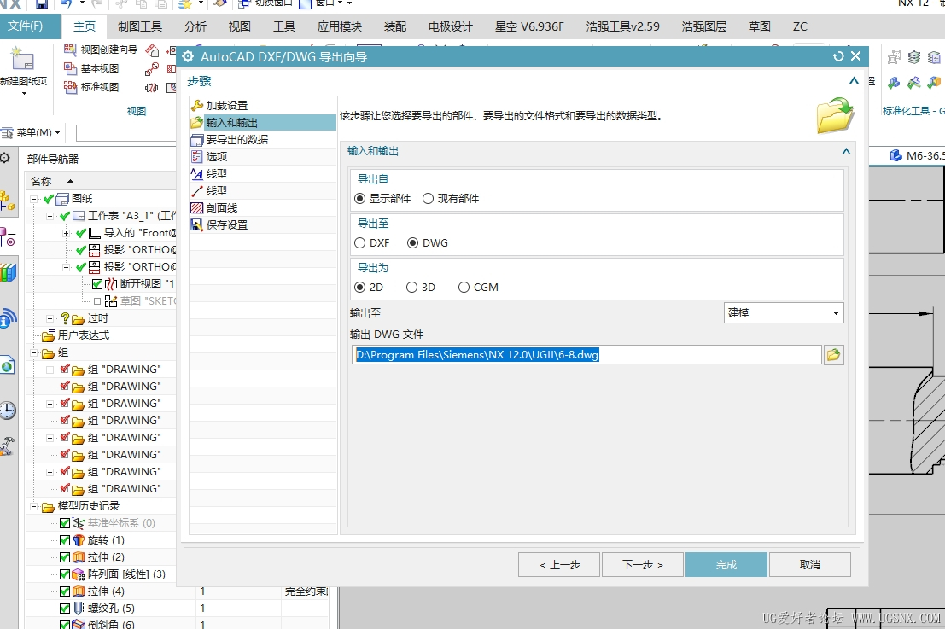Open the 输出至 建模 dropdown
Screen dimensions: 945x629
click(783, 313)
